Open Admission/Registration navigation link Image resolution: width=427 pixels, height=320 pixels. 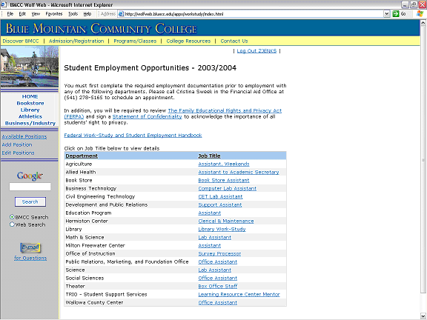pos(76,41)
